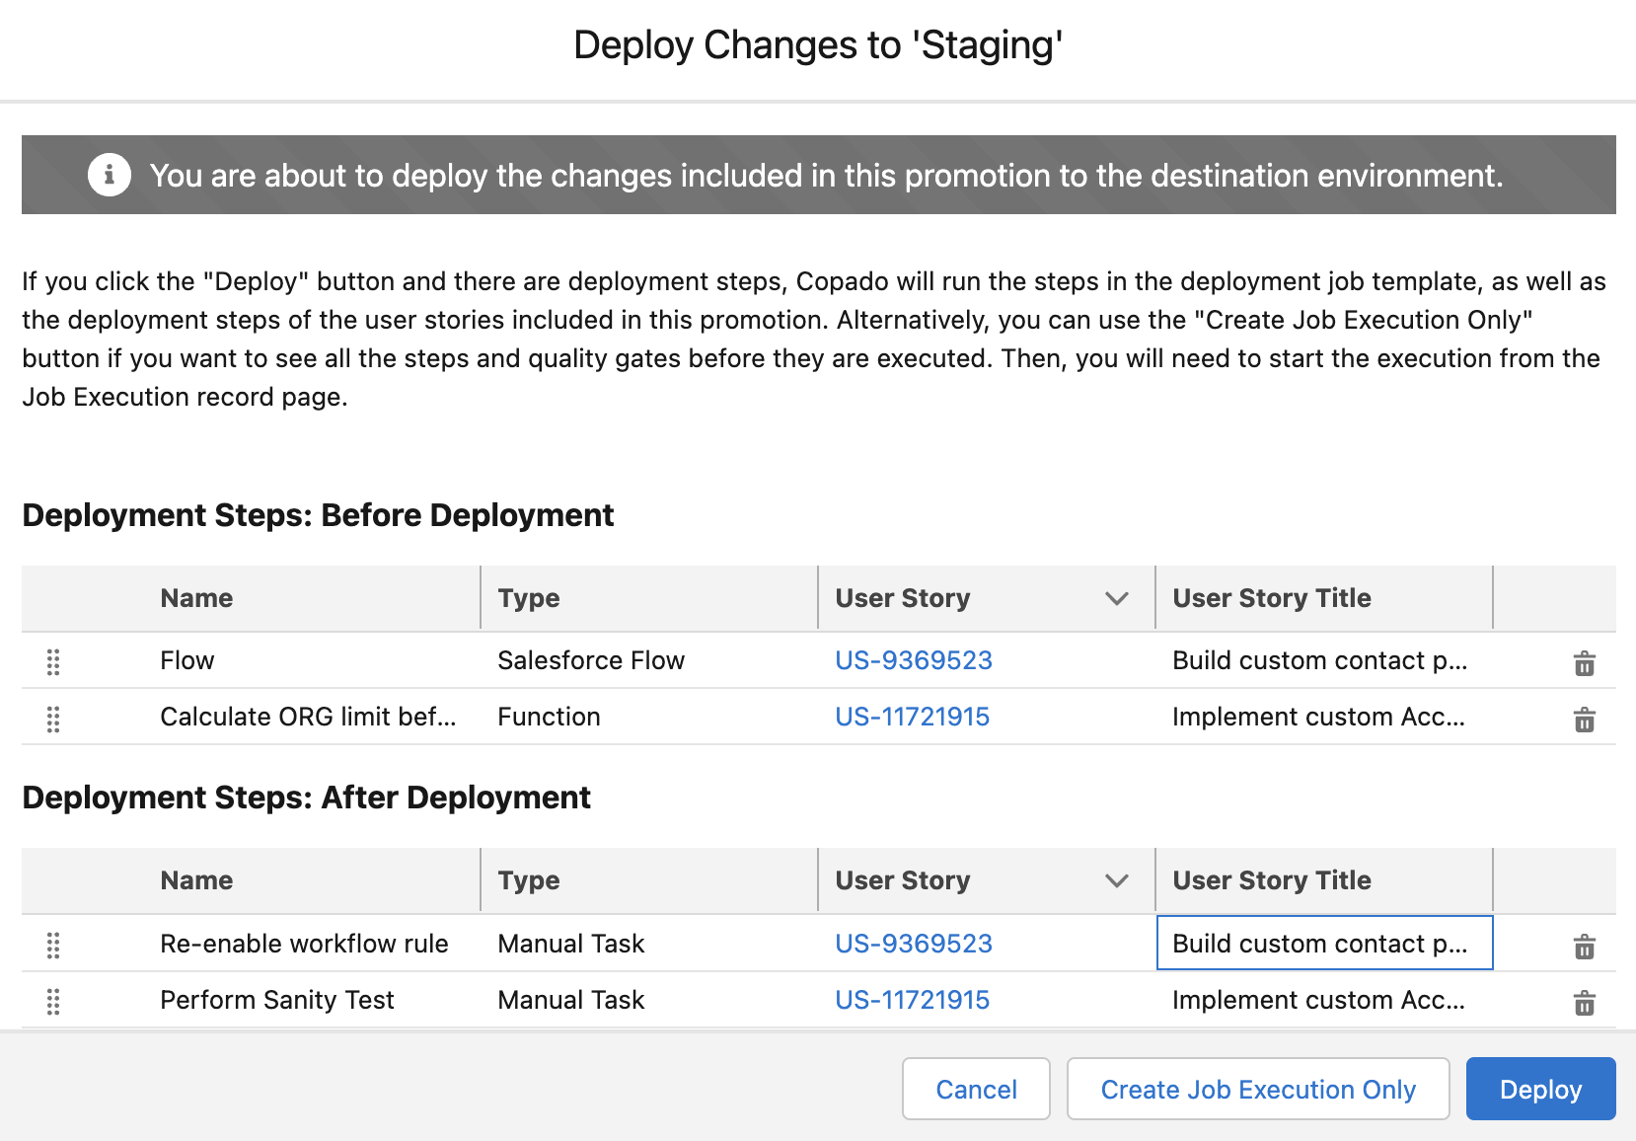
Task: Open User Story column menu in Before Deployment
Action: click(x=1116, y=598)
